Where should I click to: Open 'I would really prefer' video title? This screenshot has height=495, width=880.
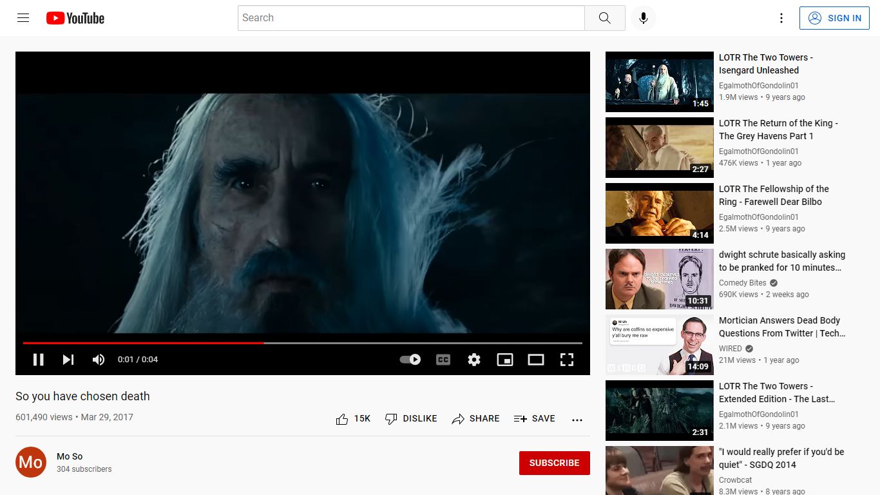pos(781,458)
